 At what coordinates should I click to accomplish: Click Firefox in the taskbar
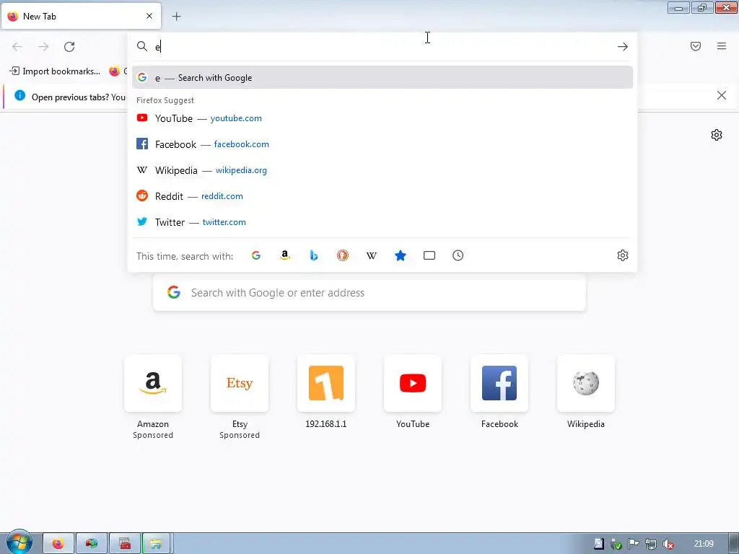[x=58, y=544]
